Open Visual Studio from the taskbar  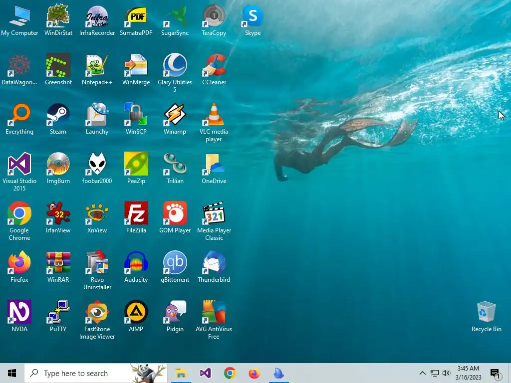point(205,373)
